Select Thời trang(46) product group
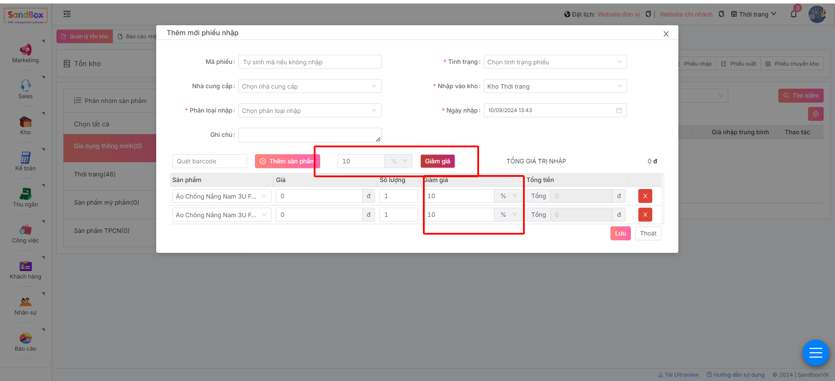 [x=95, y=174]
